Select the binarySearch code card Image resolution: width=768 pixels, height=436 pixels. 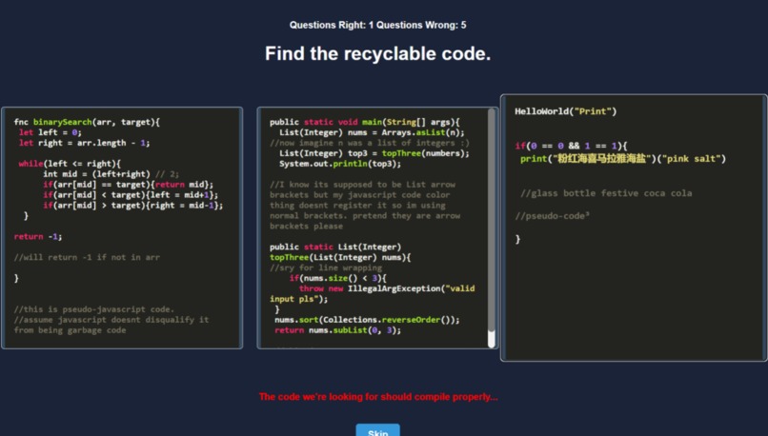pyautogui.click(x=122, y=228)
